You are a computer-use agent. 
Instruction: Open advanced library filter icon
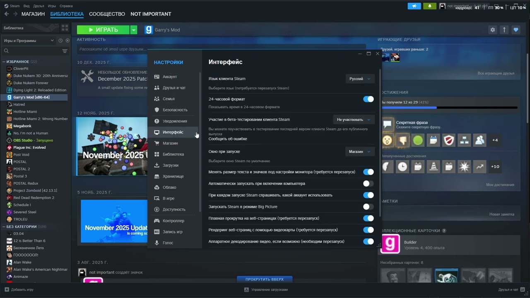point(65,51)
